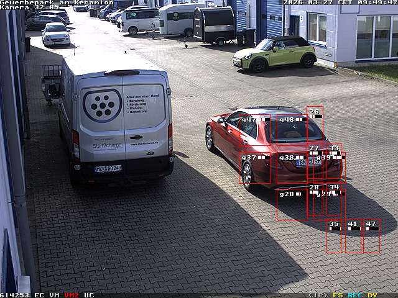The width and height of the screenshot is (398, 298).
Task: Click the FS status indicator
Action: [338, 295]
